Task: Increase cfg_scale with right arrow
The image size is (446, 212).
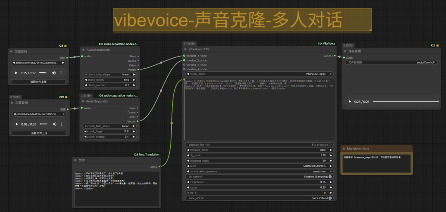Action: pyautogui.click(x=331, y=155)
